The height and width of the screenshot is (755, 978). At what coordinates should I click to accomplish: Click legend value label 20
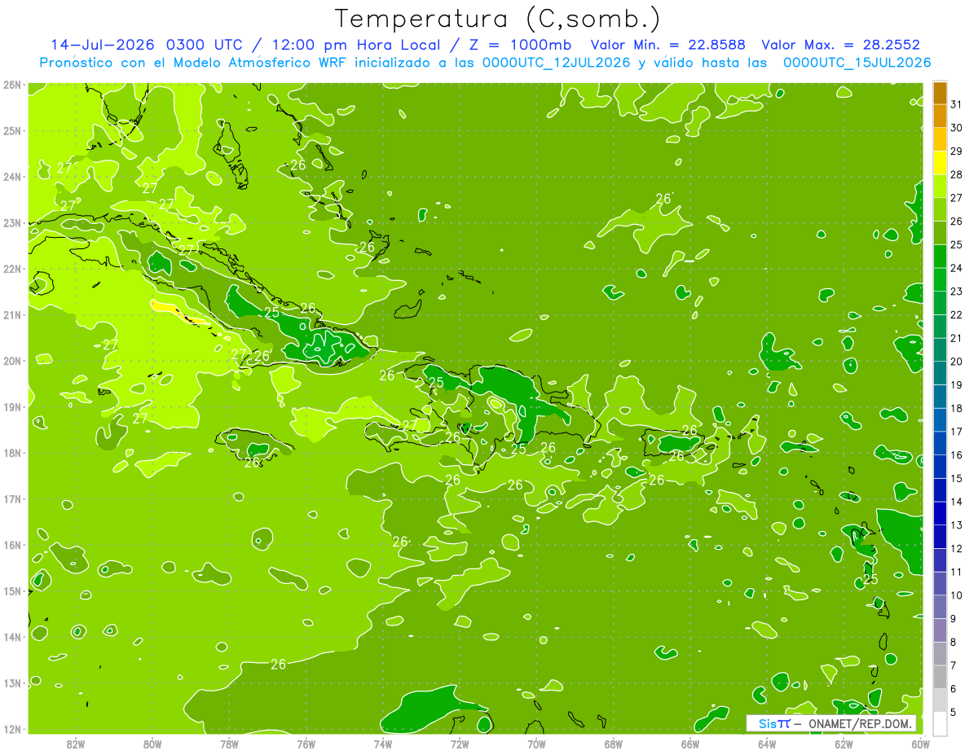click(957, 362)
